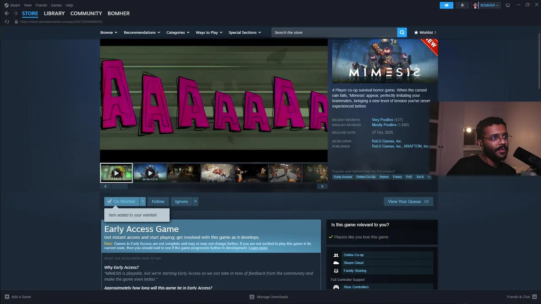Click the Horror tag
The width and height of the screenshot is (541, 304).
pyautogui.click(x=384, y=177)
